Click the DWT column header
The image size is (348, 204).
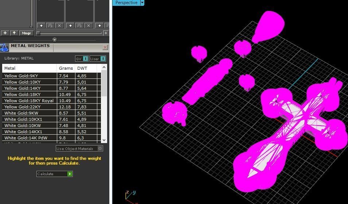pyautogui.click(x=86, y=68)
